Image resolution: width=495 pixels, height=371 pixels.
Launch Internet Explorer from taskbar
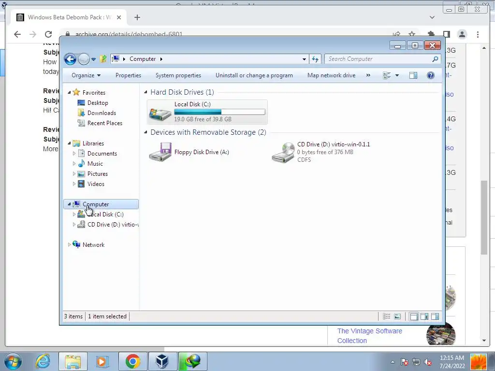[43, 361]
